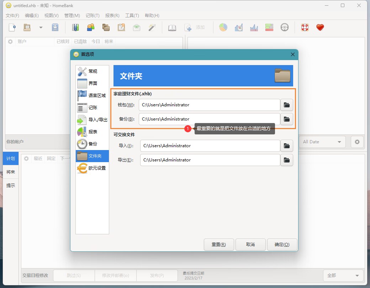Select 备份 in preferences sidebar

point(92,144)
